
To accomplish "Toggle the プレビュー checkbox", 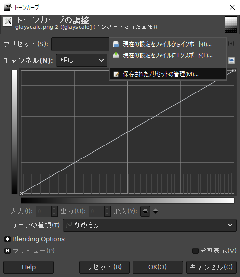I will coord(7,251).
